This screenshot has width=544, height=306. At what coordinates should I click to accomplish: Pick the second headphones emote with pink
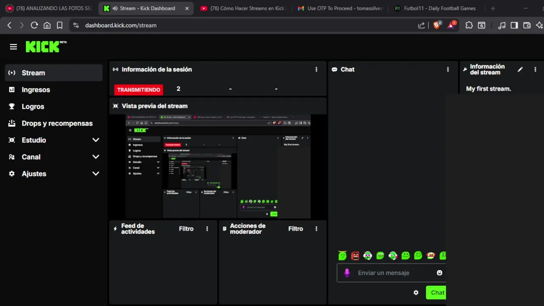[393, 255]
